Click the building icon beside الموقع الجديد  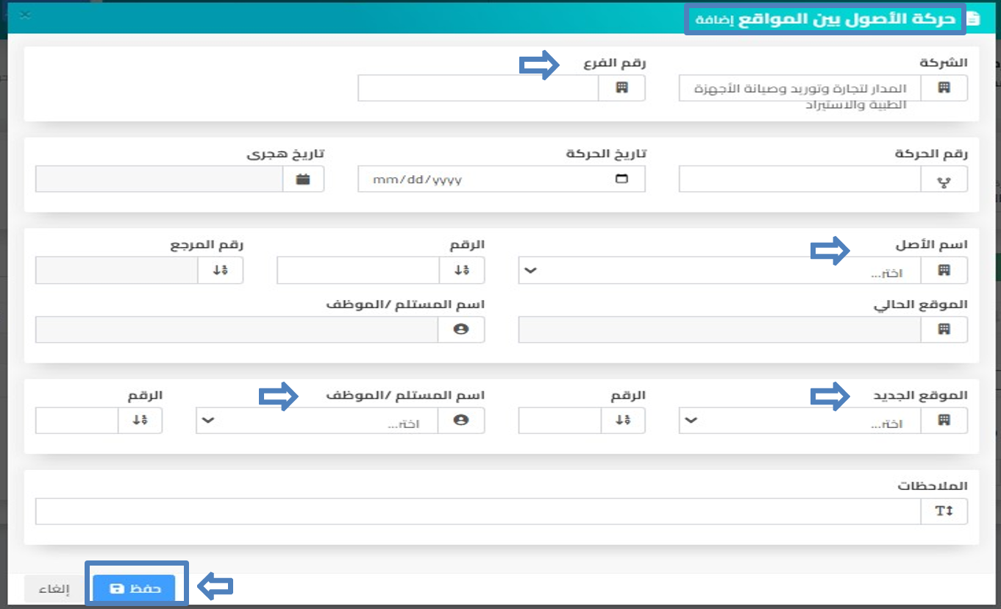(944, 421)
